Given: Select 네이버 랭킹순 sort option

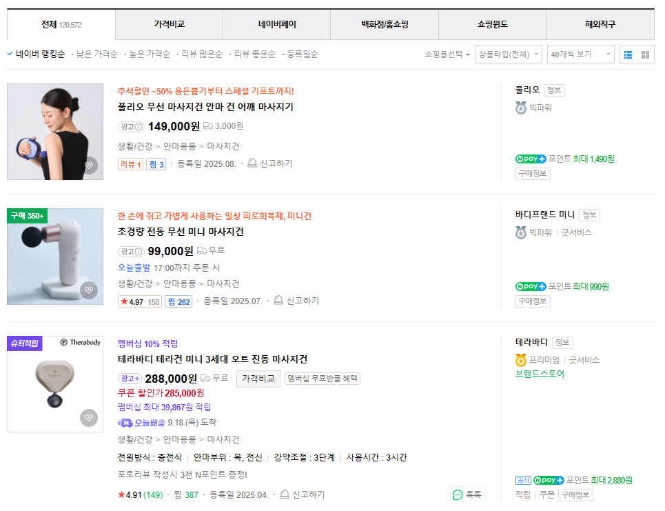Looking at the screenshot, I should [40, 54].
